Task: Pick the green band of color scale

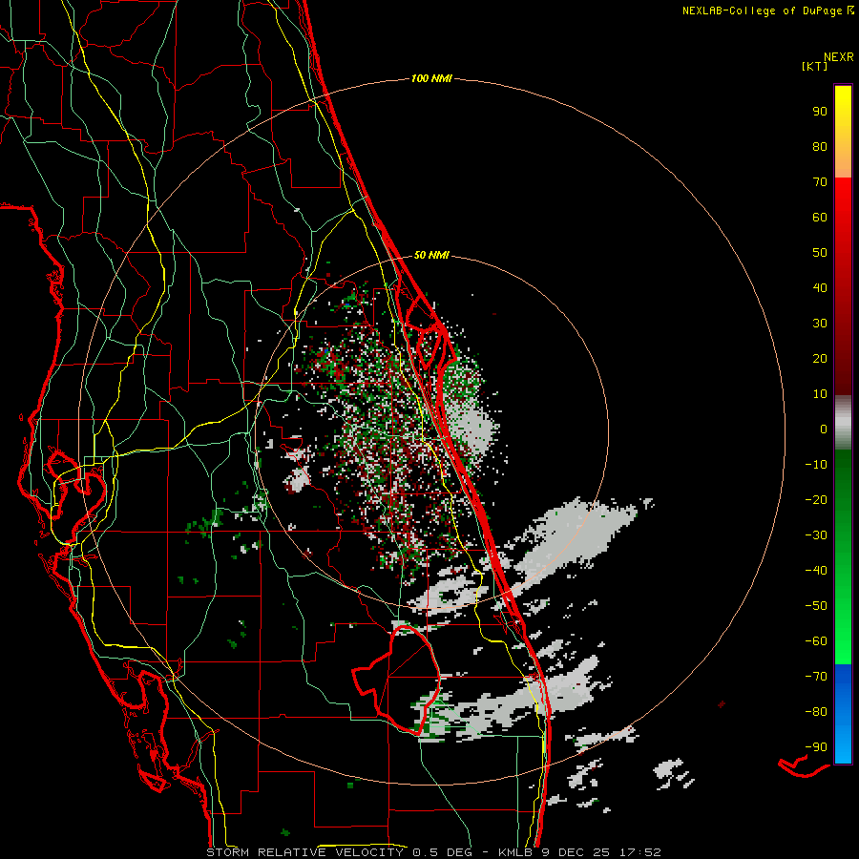Action: point(843,557)
